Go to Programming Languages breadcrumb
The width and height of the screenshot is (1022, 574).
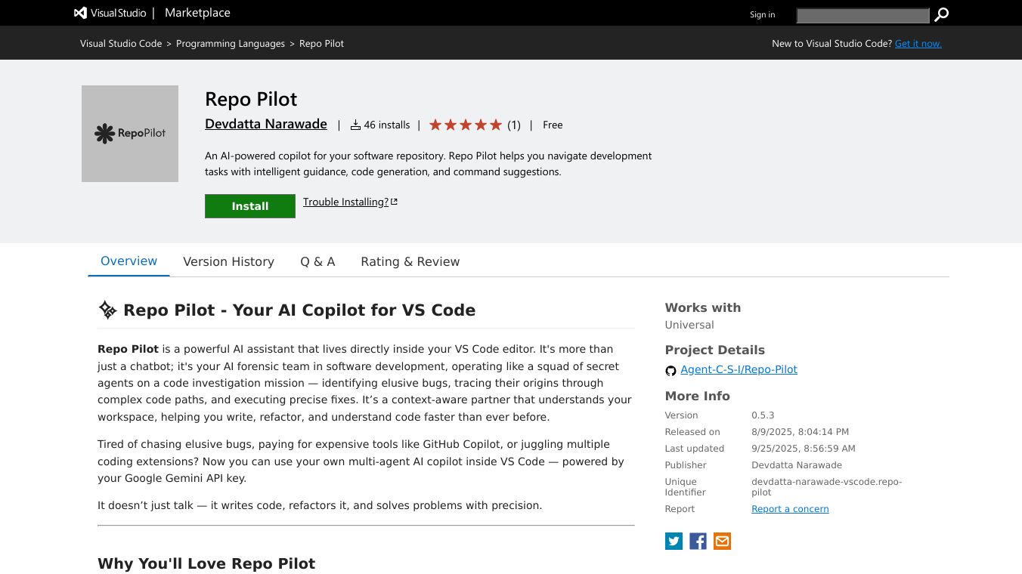(231, 44)
